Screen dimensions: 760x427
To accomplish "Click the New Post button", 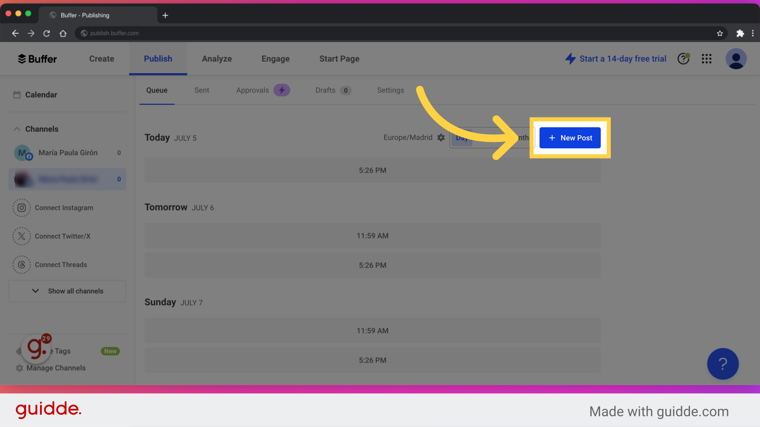I will 570,138.
